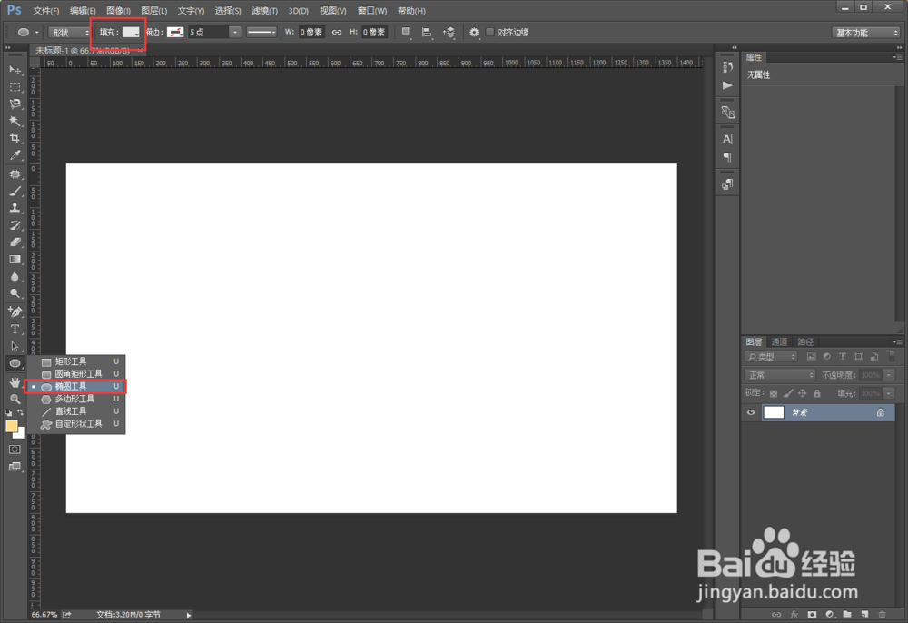Toggle lock image pixels brush icon

click(788, 393)
